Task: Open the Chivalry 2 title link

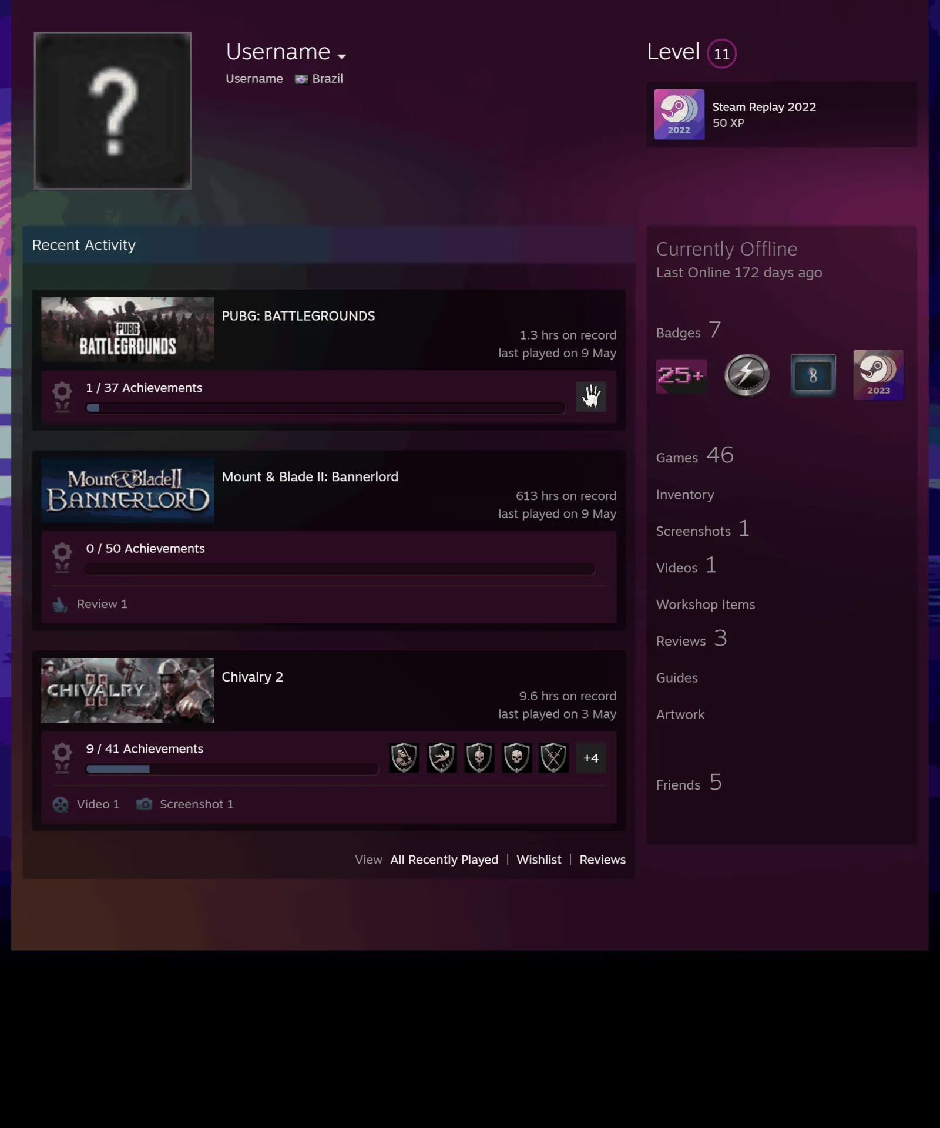Action: (x=252, y=677)
